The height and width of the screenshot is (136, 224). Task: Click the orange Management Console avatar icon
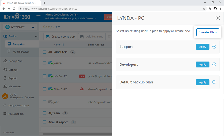pyautogui.click(x=5, y=96)
